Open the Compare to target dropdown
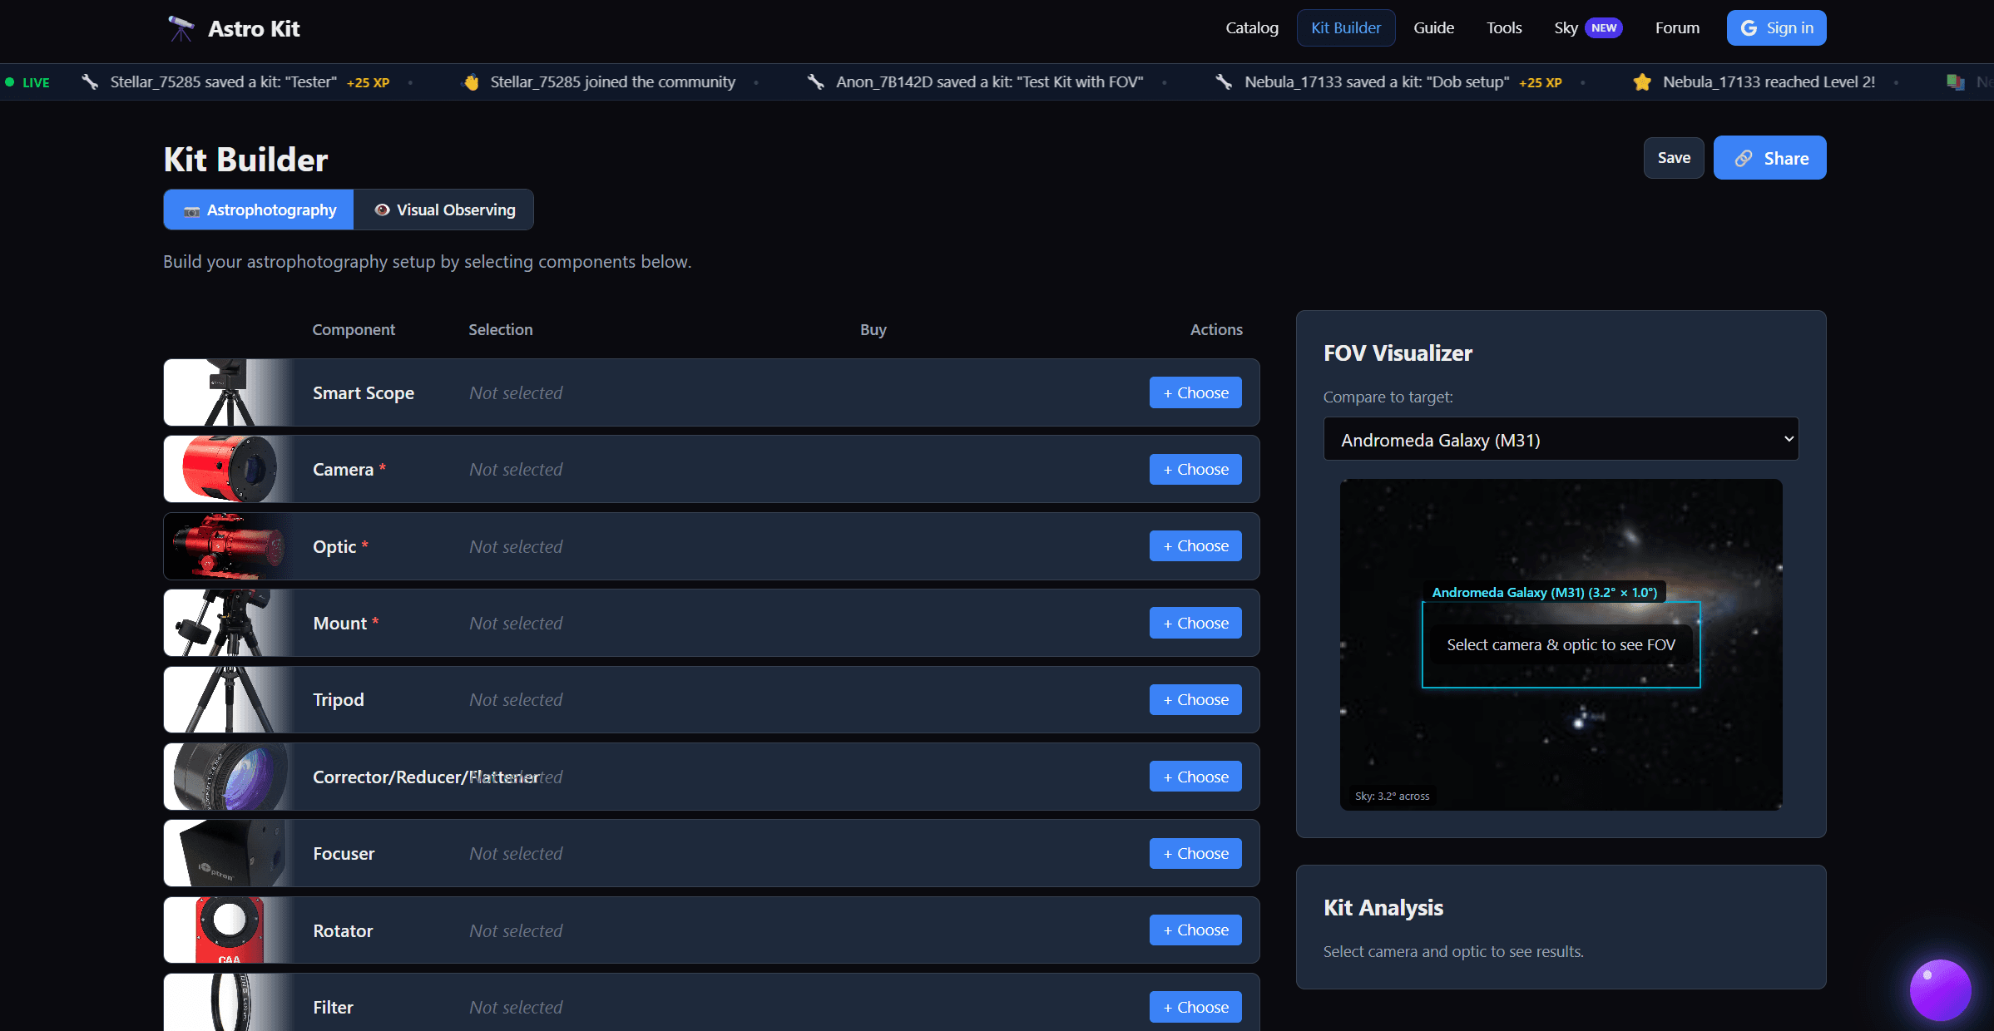Screen dimensions: 1994x1031 [1560, 439]
